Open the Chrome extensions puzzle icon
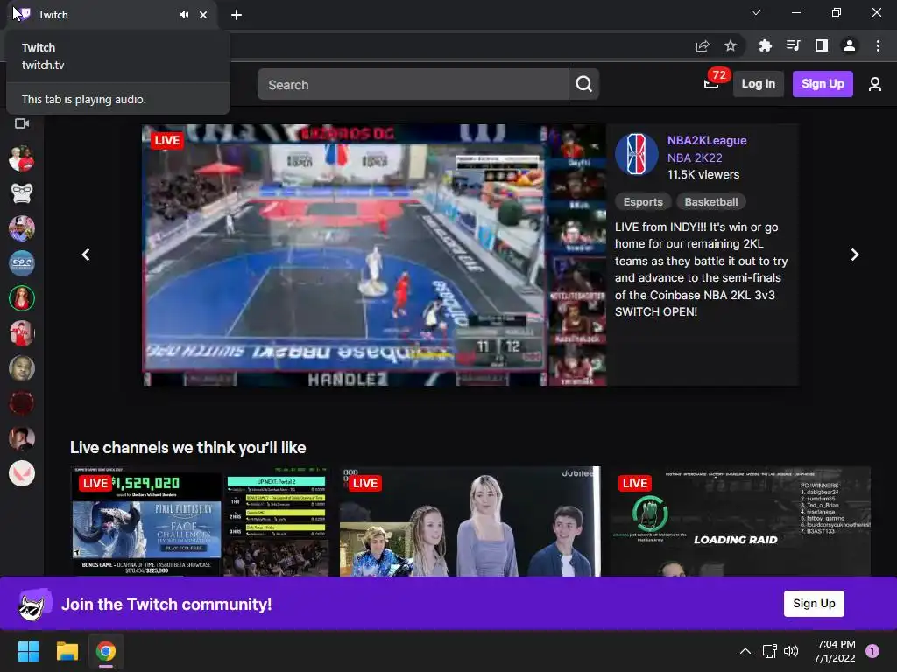 765,45
